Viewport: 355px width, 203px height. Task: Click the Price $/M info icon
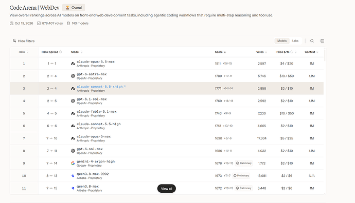coord(292,52)
